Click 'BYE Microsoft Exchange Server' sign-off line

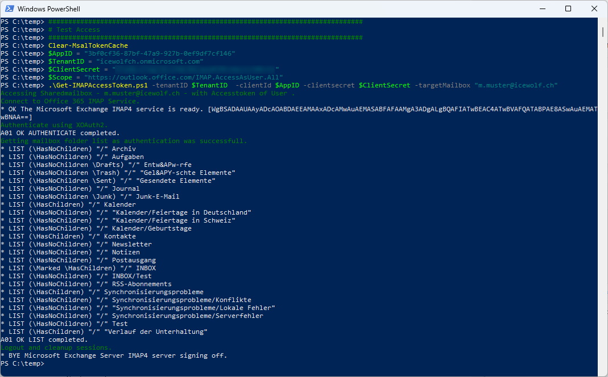pos(114,355)
